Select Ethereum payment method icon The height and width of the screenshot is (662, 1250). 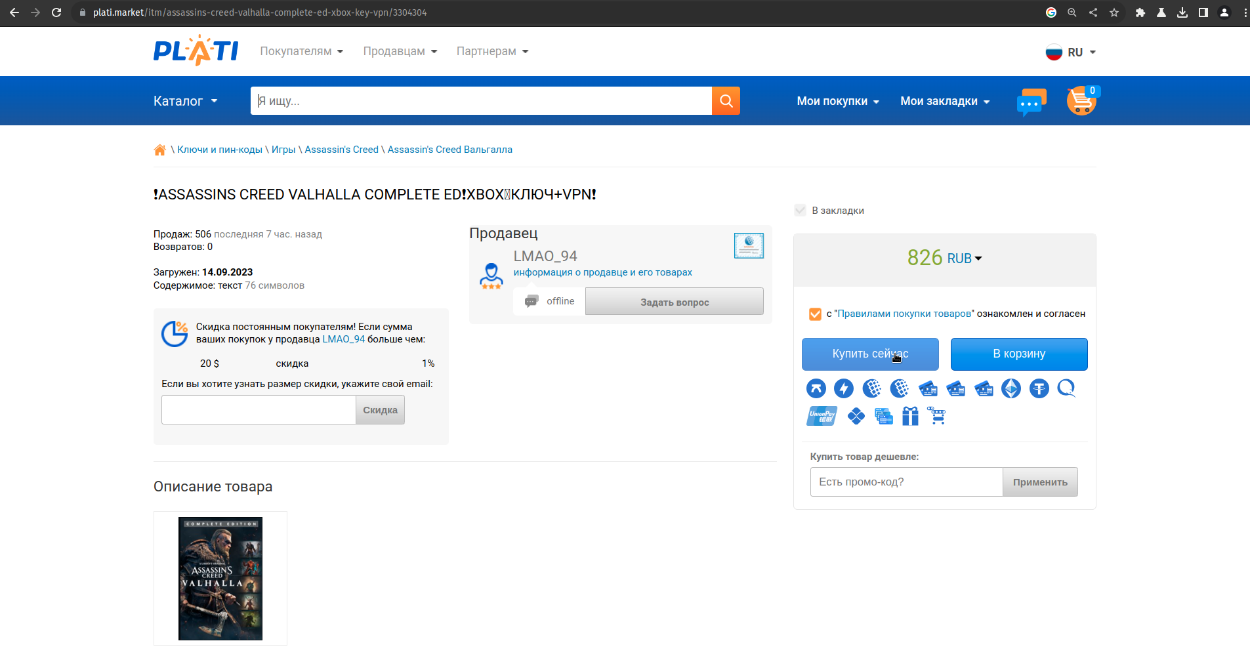coord(1011,388)
